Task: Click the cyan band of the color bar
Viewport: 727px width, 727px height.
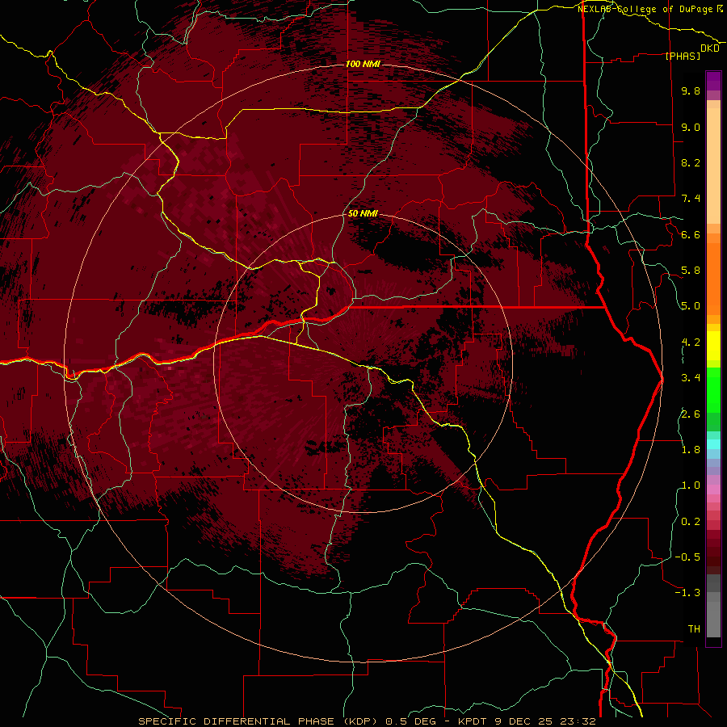Action: pos(713,444)
